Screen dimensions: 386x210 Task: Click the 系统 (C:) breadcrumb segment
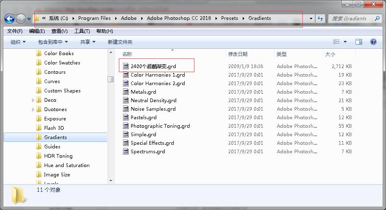[x=58, y=18]
